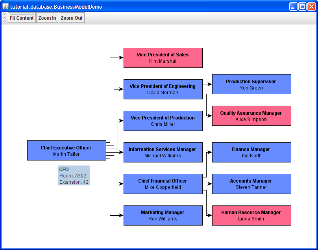The height and width of the screenshot is (250, 318).
Task: Select the Vice President of Production node
Action: click(x=163, y=121)
